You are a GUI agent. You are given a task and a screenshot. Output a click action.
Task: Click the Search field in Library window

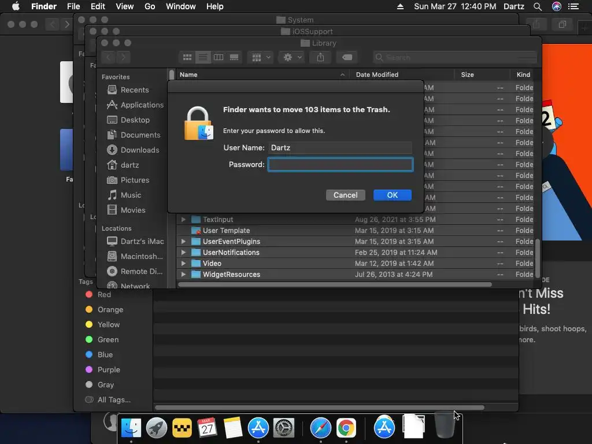click(x=454, y=57)
